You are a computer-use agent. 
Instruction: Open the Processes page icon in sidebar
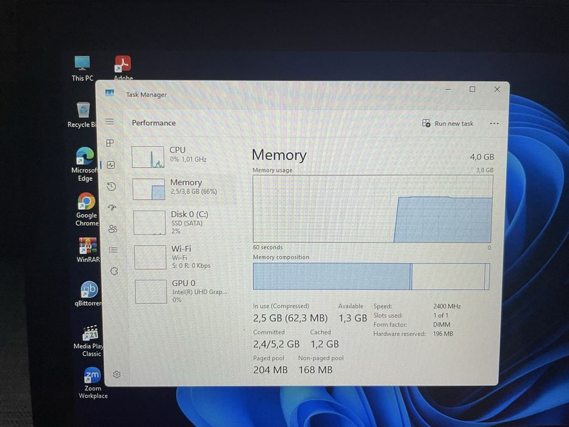point(110,143)
